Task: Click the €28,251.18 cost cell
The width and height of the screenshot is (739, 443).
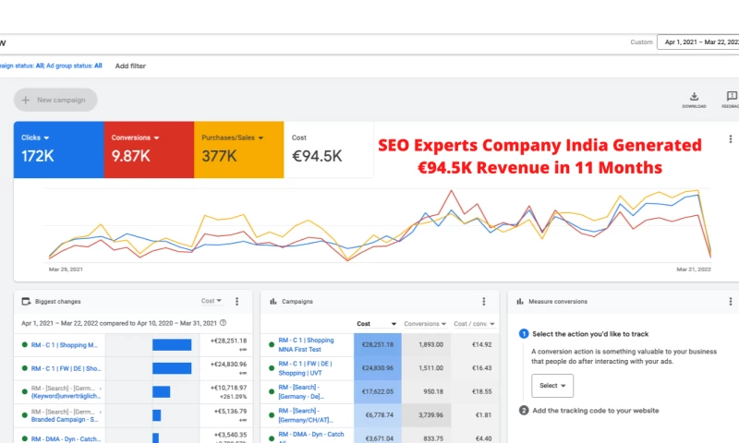Action: (x=378, y=344)
